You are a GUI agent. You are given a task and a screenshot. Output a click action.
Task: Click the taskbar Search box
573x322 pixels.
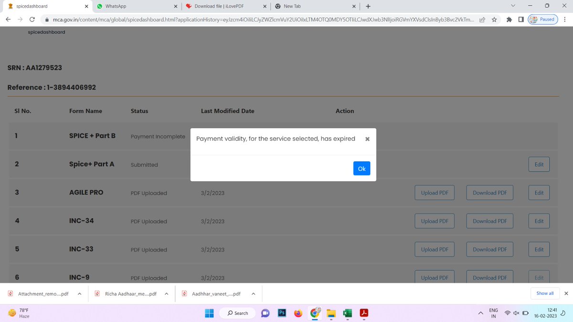tap(238, 313)
